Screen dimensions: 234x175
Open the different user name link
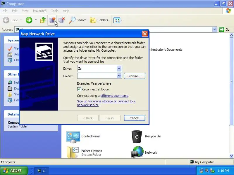(x=114, y=96)
